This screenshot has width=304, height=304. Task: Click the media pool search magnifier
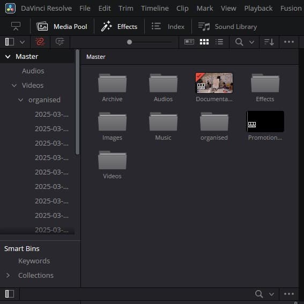coord(239,42)
